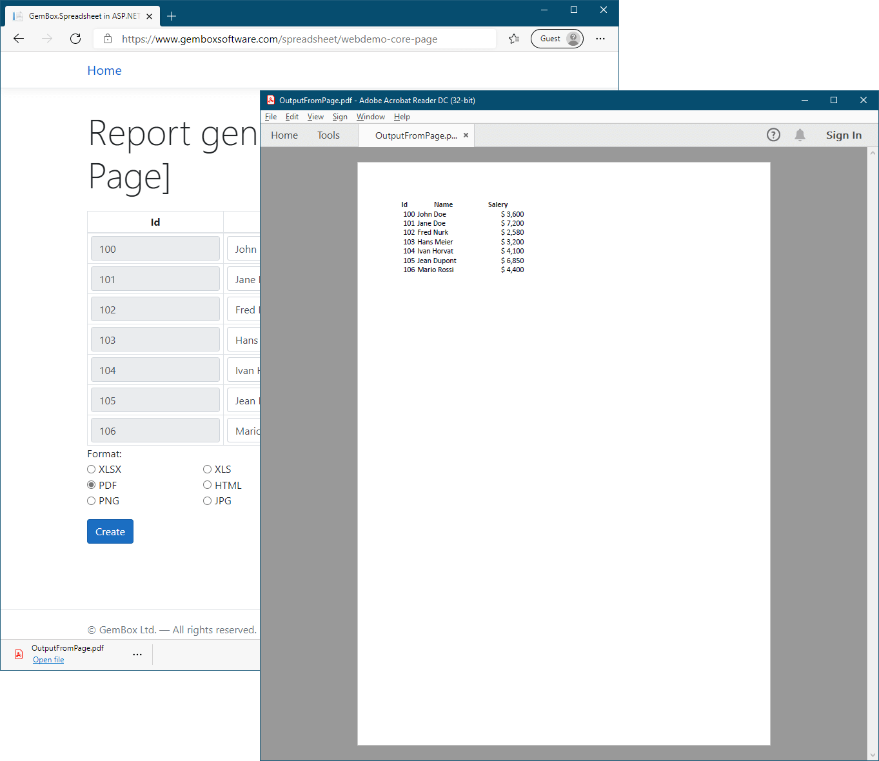
Task: Open browser settings ellipsis menu
Action: click(x=600, y=39)
